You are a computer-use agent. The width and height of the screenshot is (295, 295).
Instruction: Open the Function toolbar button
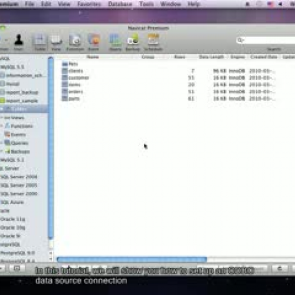[75, 42]
